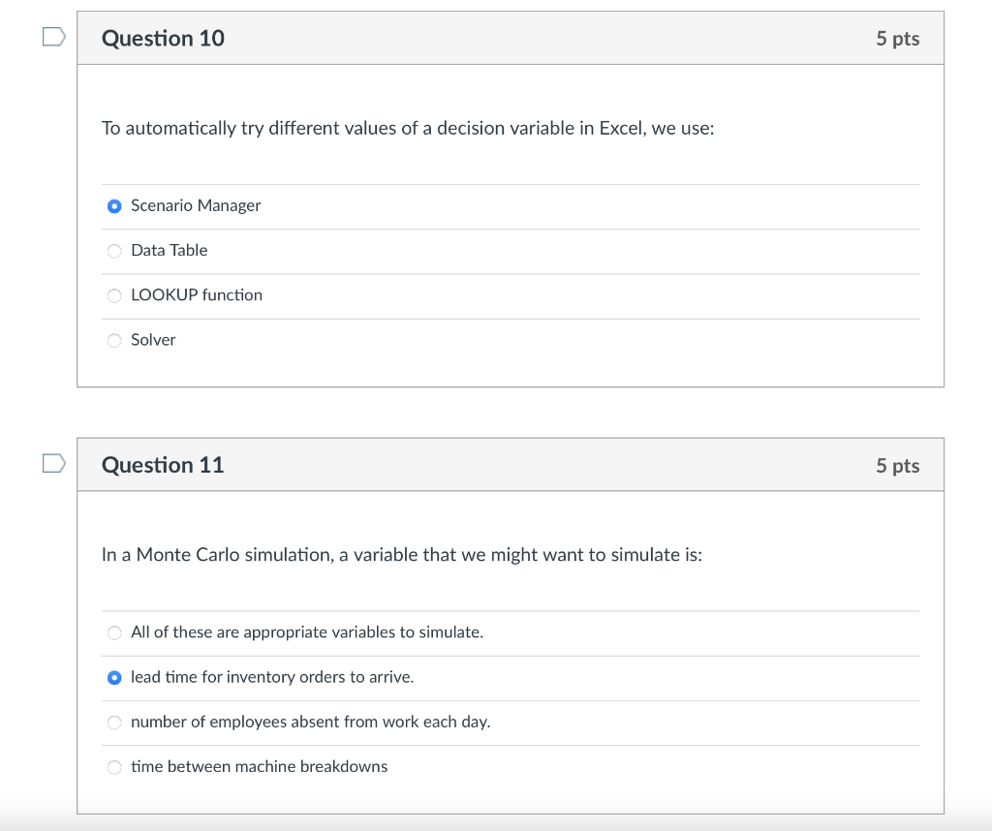The image size is (992, 831).
Task: Click the Question 10 header
Action: (x=163, y=38)
